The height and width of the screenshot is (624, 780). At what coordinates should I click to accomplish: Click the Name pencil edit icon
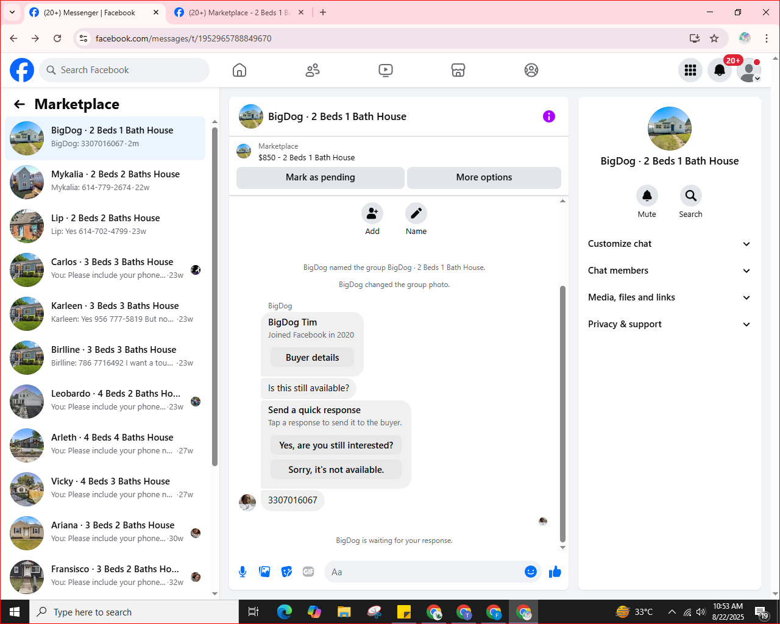(x=416, y=213)
